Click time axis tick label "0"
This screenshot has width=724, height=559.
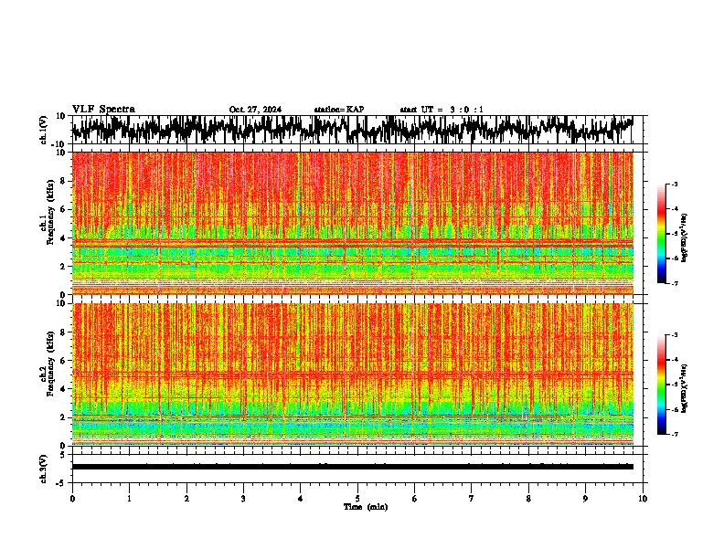coord(72,499)
